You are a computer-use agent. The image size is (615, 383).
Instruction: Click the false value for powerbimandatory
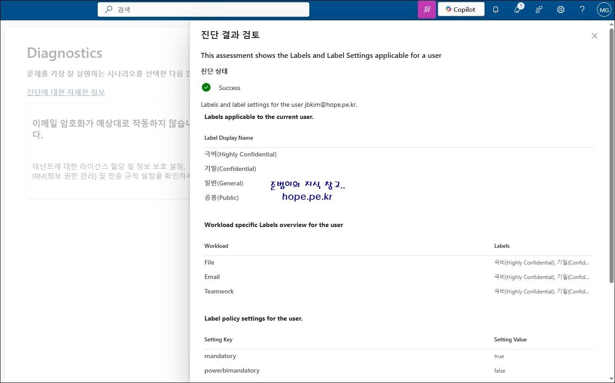coord(500,371)
